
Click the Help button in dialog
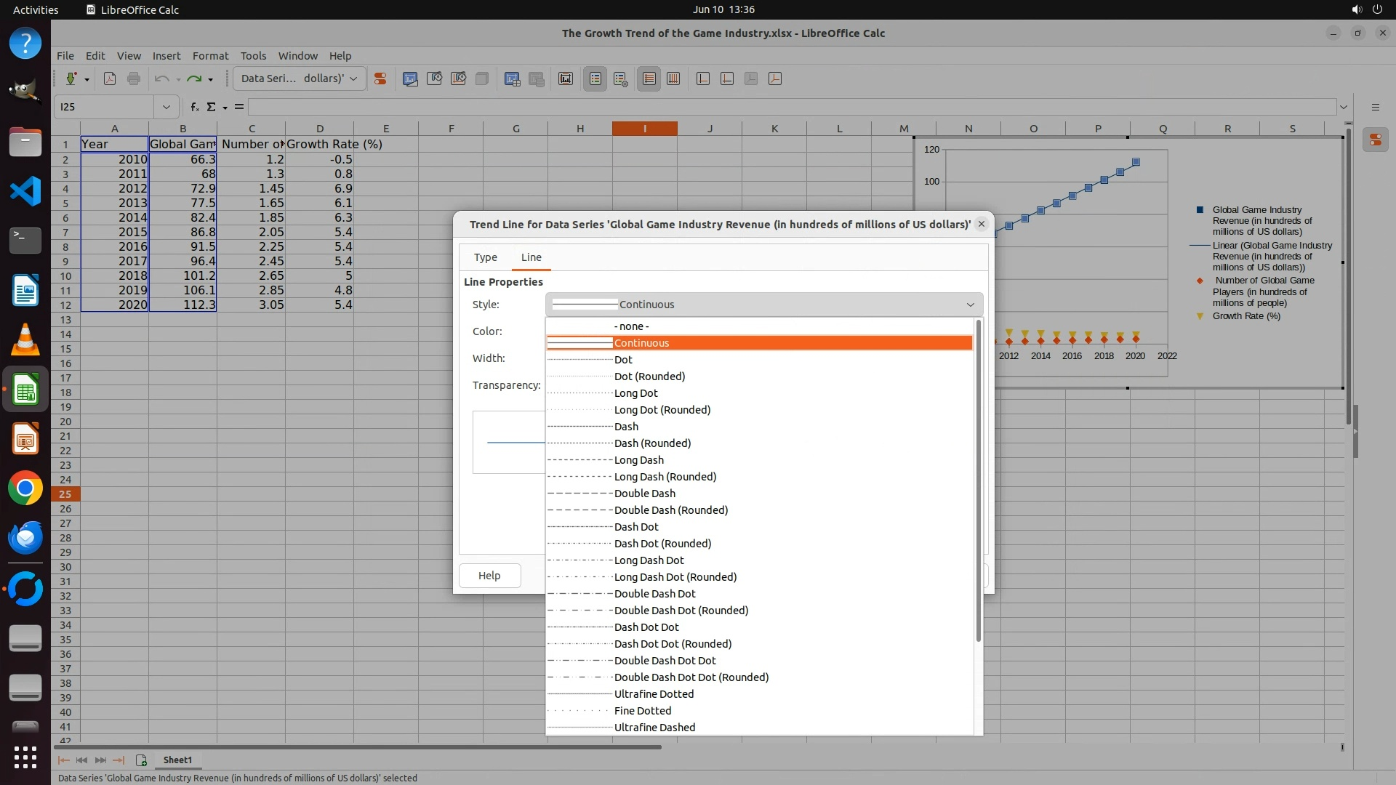point(489,576)
